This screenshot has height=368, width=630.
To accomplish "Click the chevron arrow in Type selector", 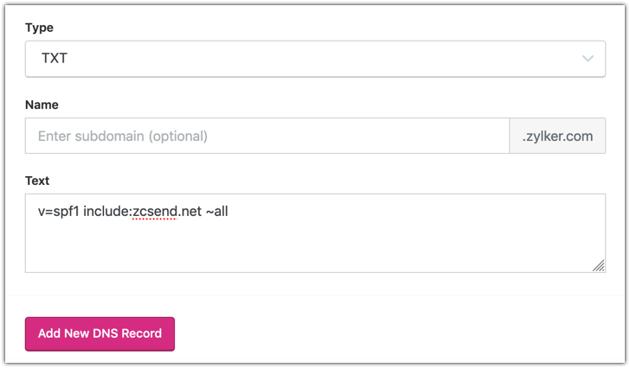I will [588, 59].
